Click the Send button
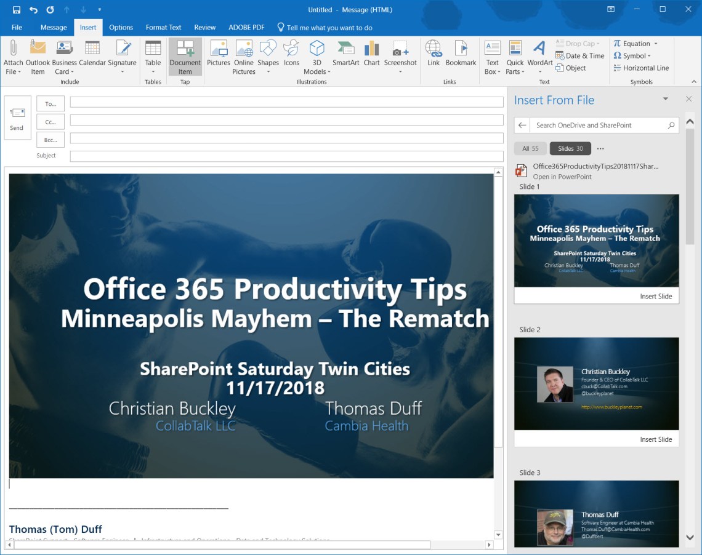 click(x=17, y=118)
